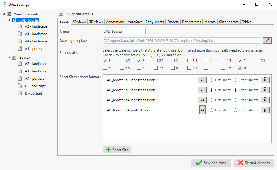Enable the 1.5 sheet scale checkbox

[x=122, y=61]
